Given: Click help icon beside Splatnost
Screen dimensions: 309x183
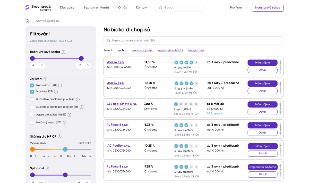Looking at the screenshot, I should [x=47, y=168].
